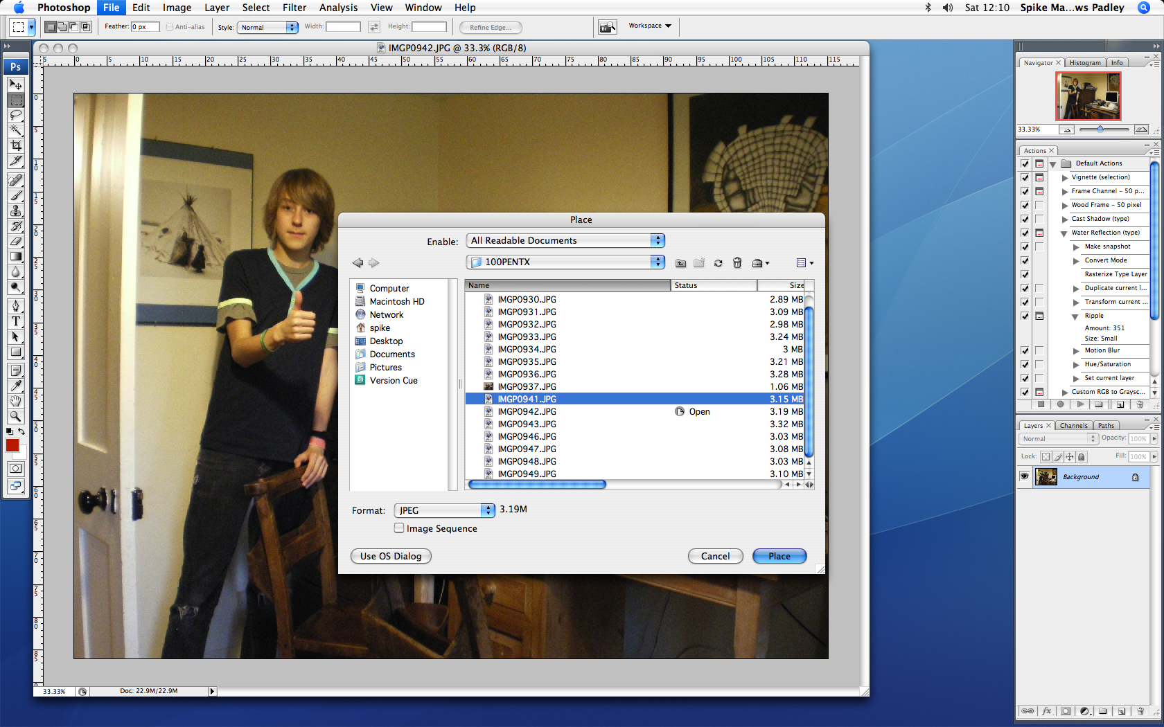Screen dimensions: 1164x727
Task: Open the Analysis menu
Action: point(338,8)
